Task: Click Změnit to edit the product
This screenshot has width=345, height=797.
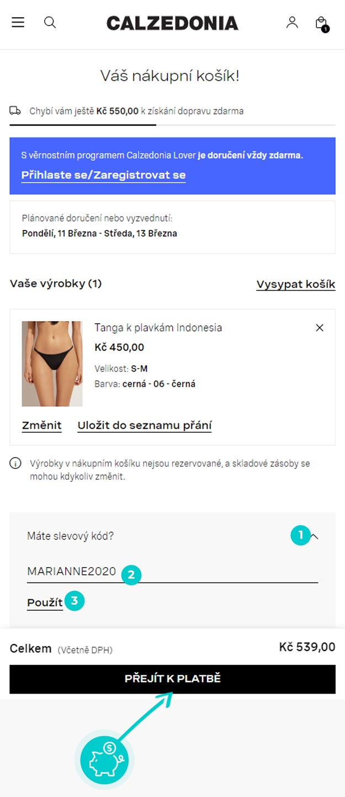Action: 42,426
